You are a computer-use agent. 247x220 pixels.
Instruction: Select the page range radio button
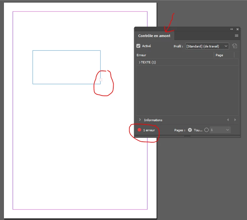(206, 130)
